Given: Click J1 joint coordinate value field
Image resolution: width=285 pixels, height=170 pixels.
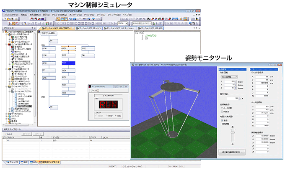Looking at the screenshot, I should tap(262, 136).
